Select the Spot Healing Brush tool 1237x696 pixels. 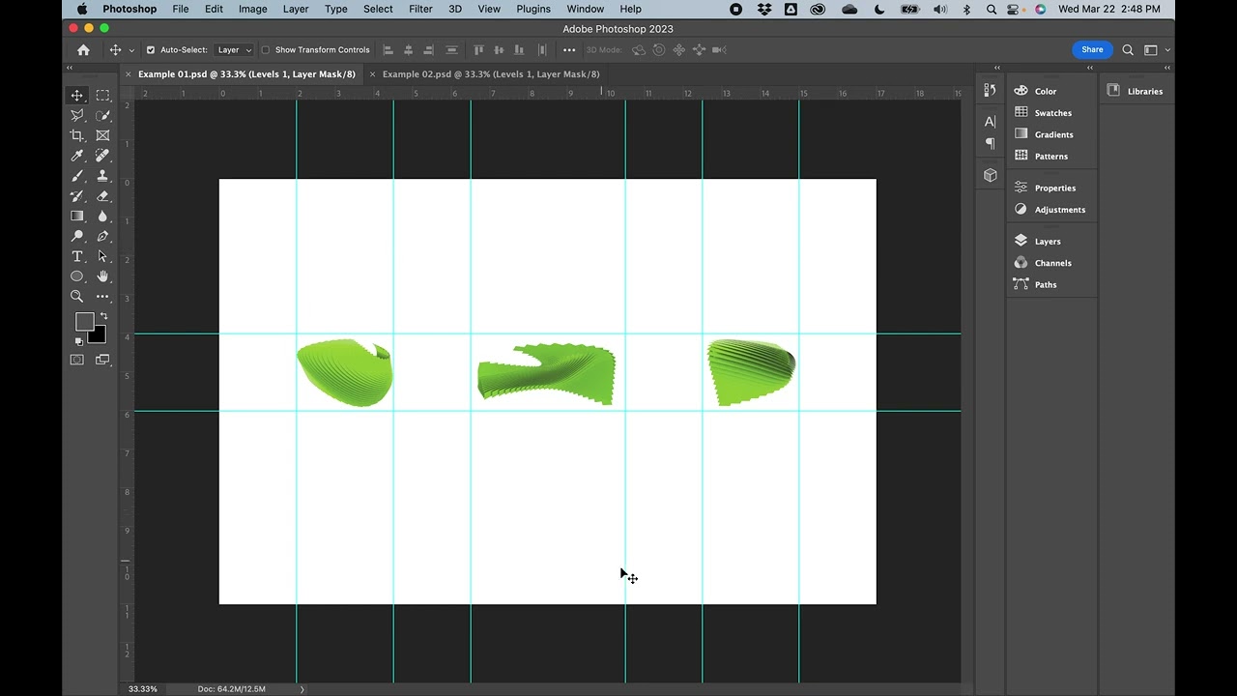click(x=102, y=156)
